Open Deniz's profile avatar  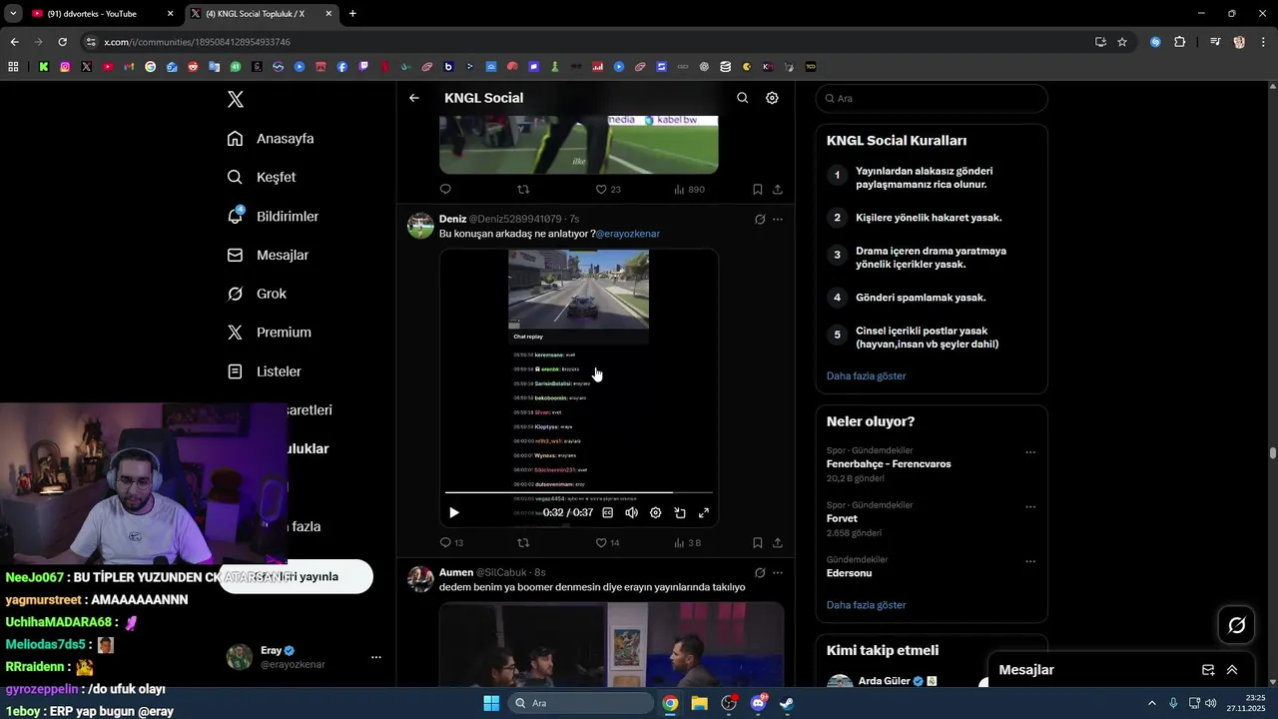pos(420,225)
